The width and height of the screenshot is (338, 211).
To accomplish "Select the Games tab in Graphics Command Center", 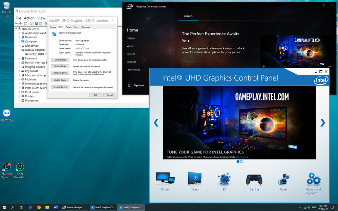I will [188, 16].
